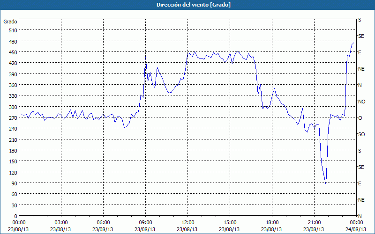375x234 pixels.
Task: Click the 24/08/13 date label
Action: coord(356,229)
